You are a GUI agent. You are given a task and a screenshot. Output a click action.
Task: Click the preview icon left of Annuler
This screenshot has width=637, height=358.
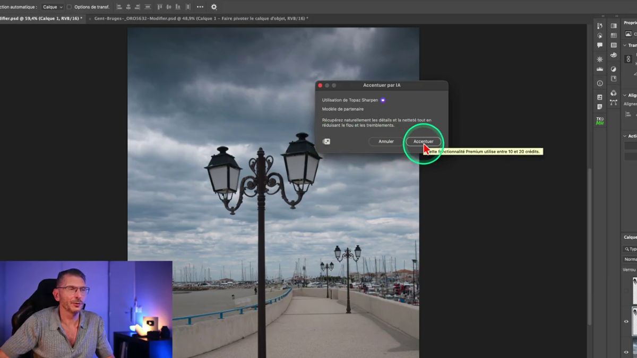[x=326, y=142]
